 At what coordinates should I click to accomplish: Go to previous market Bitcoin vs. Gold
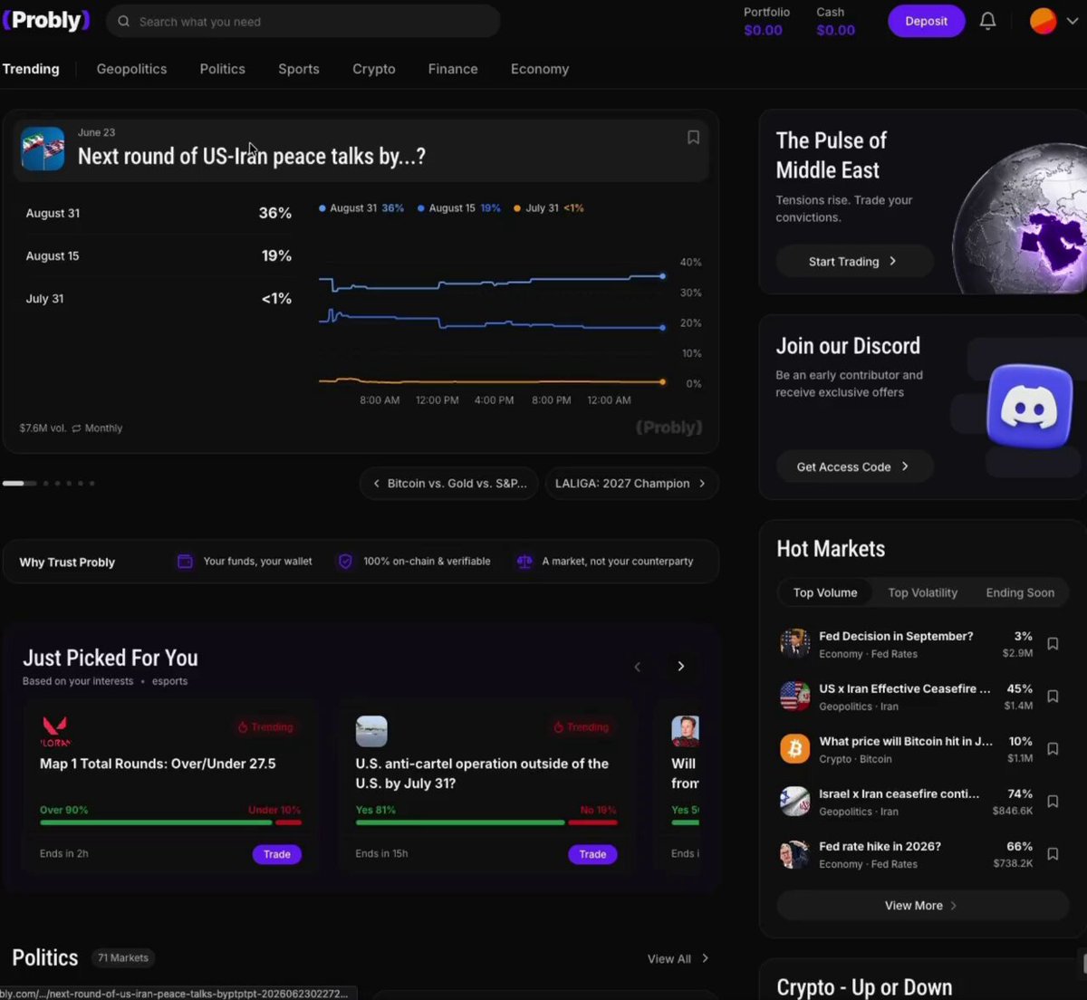click(x=449, y=484)
